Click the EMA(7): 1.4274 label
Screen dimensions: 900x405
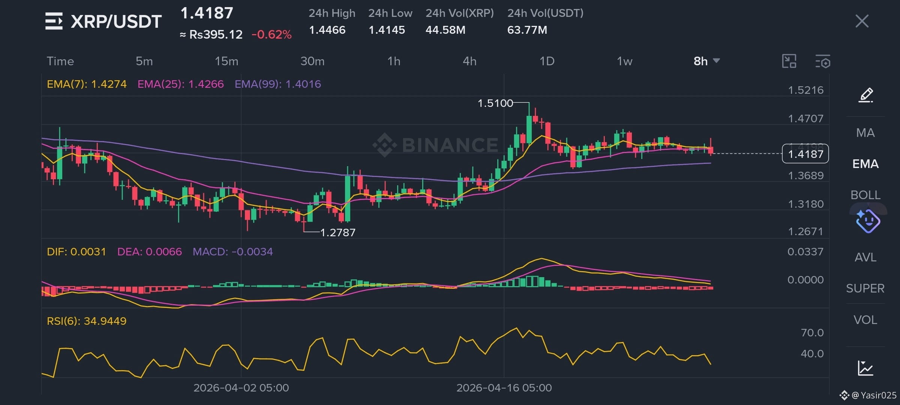click(87, 84)
